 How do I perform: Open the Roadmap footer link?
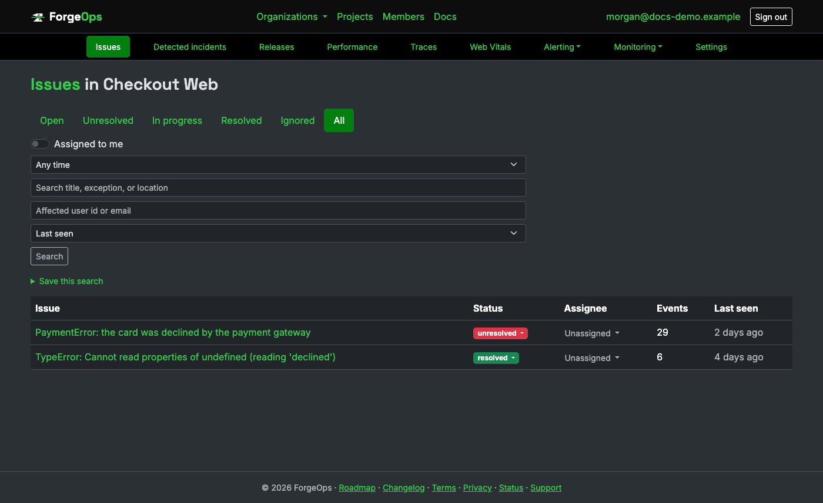(357, 488)
